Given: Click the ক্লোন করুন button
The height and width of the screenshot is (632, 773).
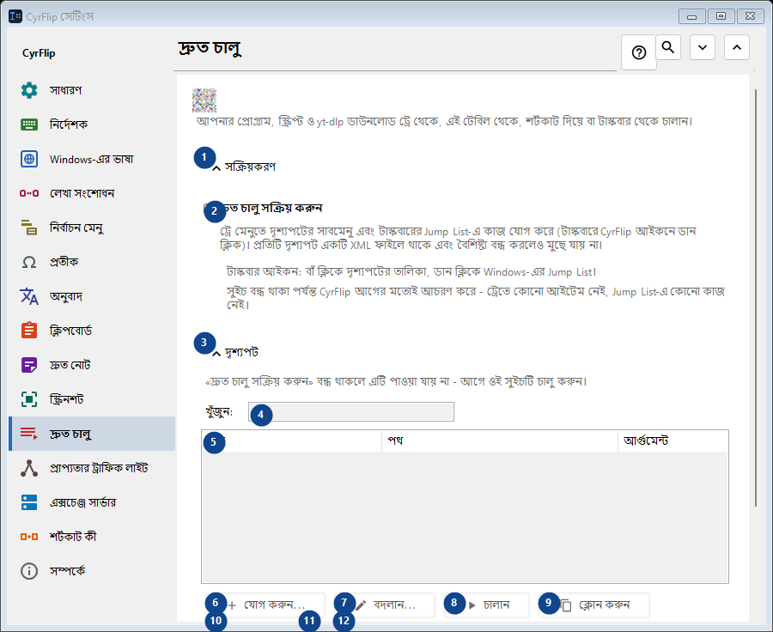Looking at the screenshot, I should [x=594, y=605].
